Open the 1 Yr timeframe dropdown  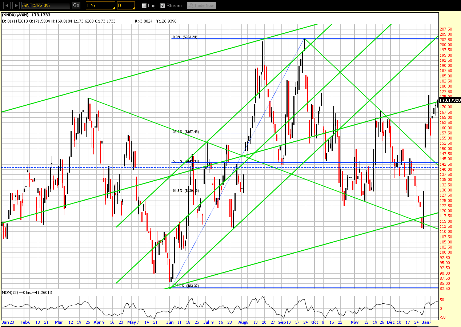pyautogui.click(x=100, y=5)
